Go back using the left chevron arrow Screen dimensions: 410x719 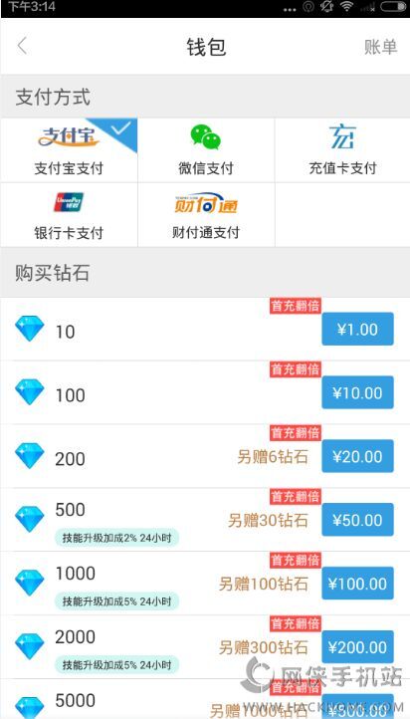[x=22, y=47]
